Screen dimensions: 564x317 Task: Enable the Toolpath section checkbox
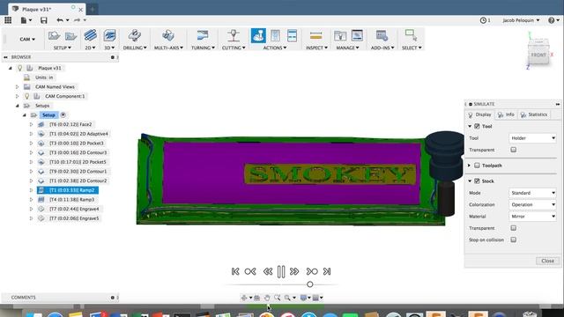pos(477,166)
